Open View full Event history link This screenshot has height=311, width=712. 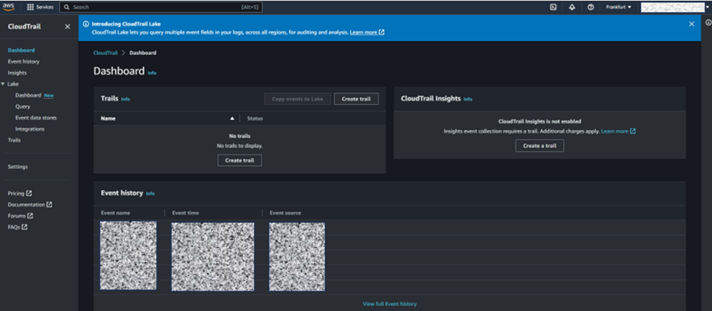pos(389,304)
